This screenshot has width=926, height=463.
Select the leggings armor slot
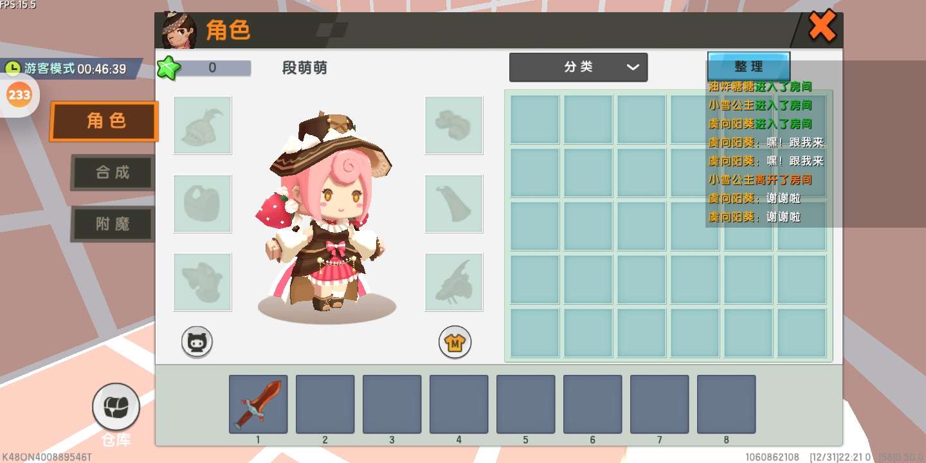[202, 282]
